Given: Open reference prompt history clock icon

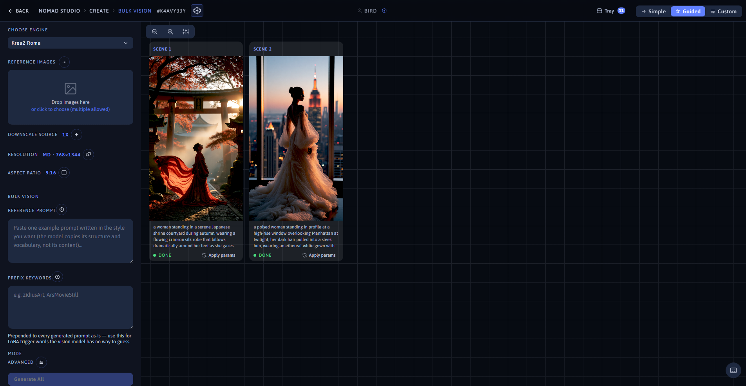Looking at the screenshot, I should pos(62,210).
